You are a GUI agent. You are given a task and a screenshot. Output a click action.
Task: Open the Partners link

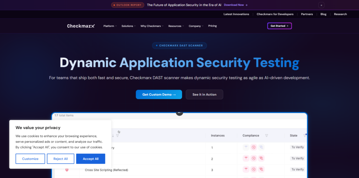point(307,14)
